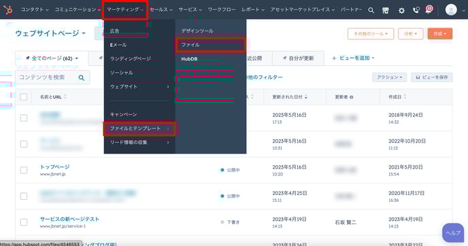Open the サービス menu dropdown

point(190,10)
